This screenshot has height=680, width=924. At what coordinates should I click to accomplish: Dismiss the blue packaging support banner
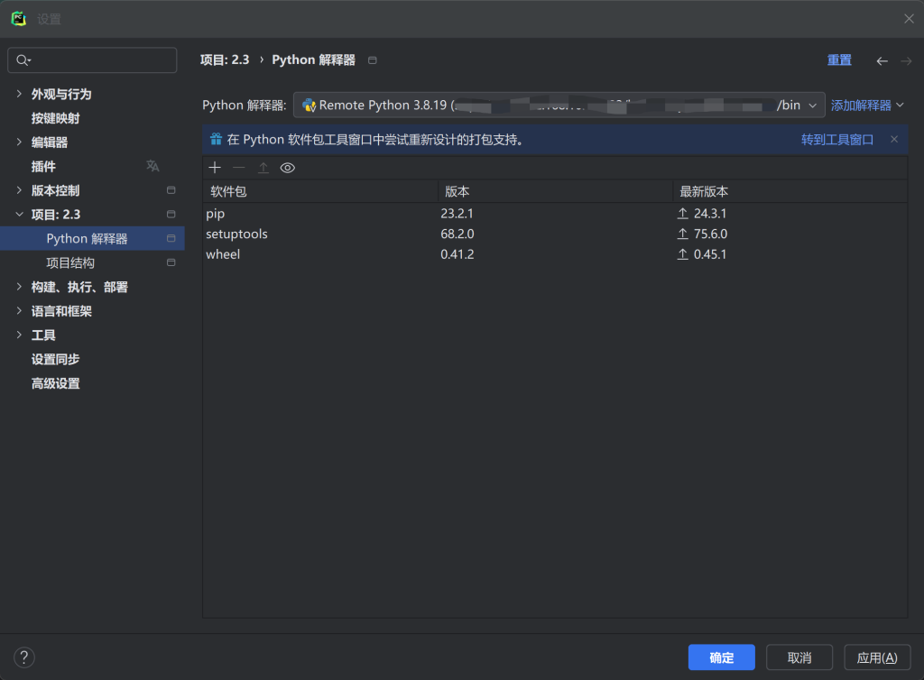pyautogui.click(x=894, y=139)
